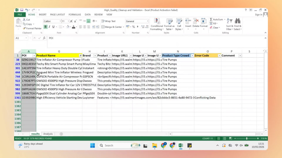Open the Product Type Crowd filter dropdown
Image resolution: width=282 pixels, height=158 pixels.
[x=192, y=56]
